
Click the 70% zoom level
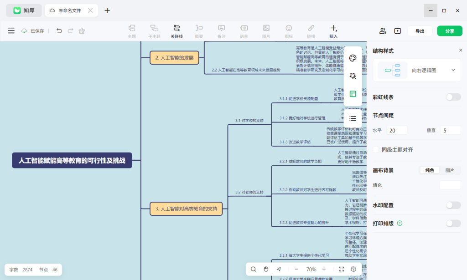tap(311, 269)
